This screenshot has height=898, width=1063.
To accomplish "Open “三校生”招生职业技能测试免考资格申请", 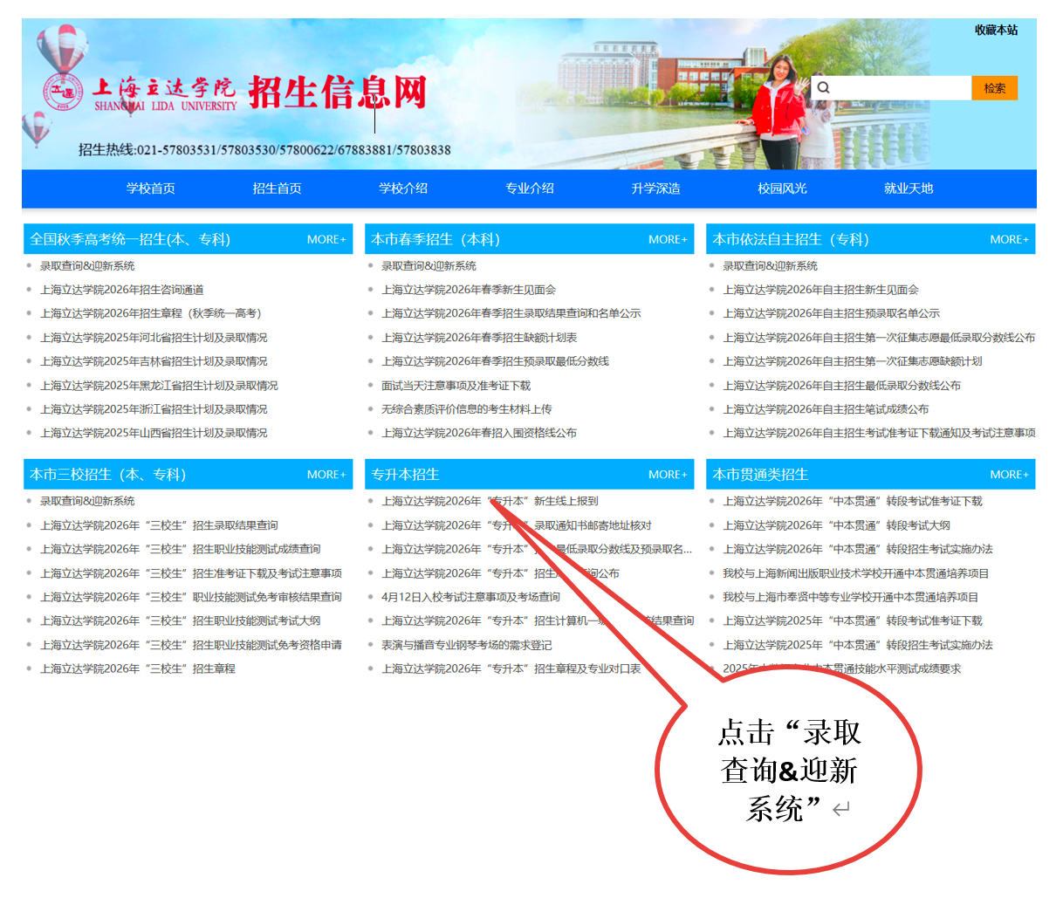I will (191, 645).
